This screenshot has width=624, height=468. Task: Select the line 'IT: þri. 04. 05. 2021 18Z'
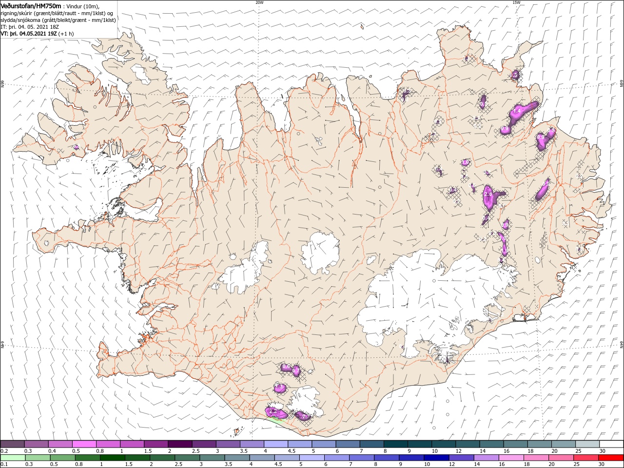pyautogui.click(x=30, y=27)
